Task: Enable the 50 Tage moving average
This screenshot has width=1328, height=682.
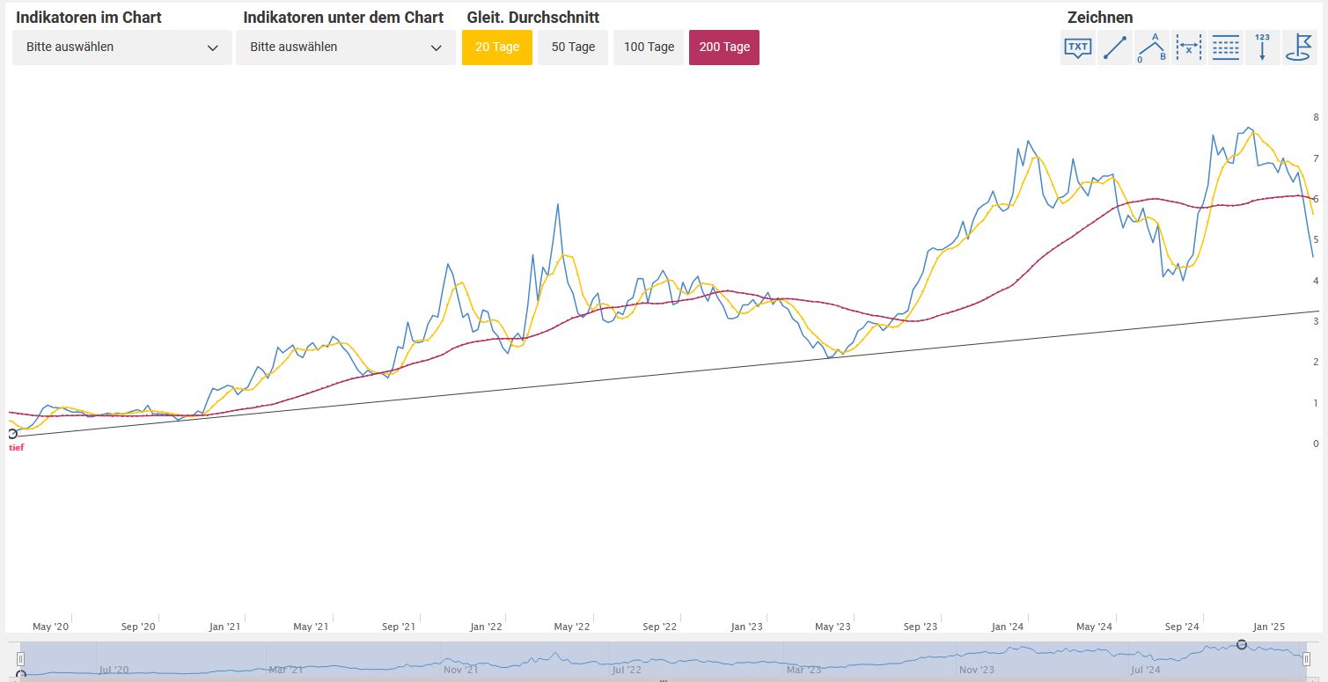Action: point(573,48)
